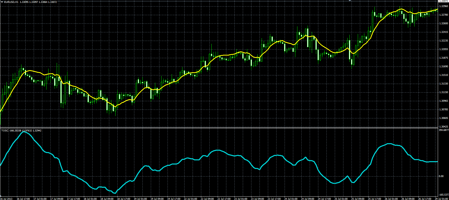Click the 1.31510 price axis label

click(x=443, y=75)
